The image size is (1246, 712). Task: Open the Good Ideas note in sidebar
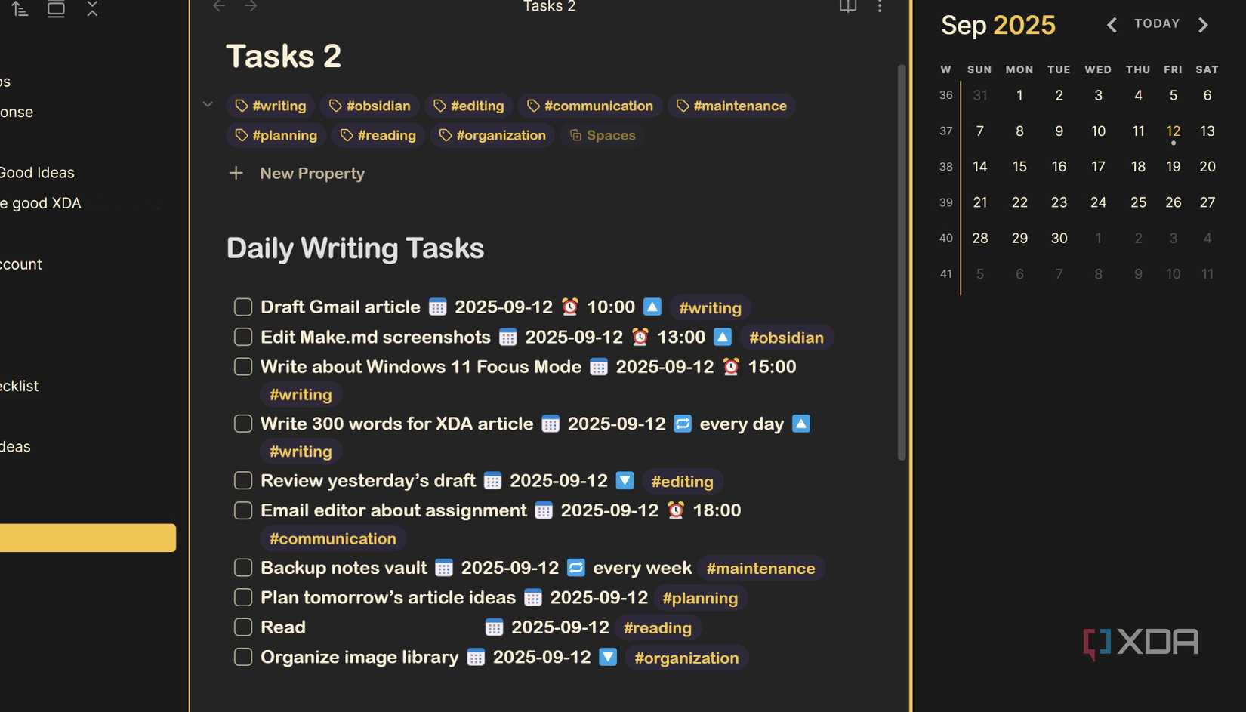pyautogui.click(x=37, y=173)
